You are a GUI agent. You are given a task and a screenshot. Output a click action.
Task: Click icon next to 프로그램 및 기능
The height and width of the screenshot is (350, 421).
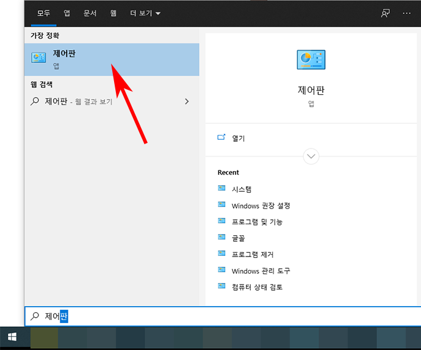coord(221,221)
